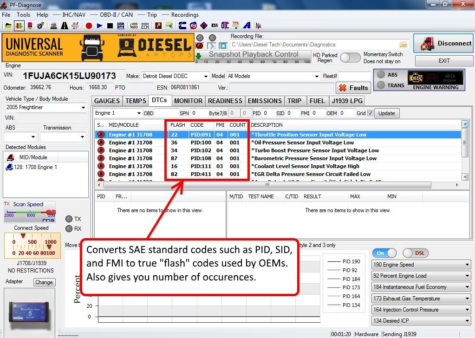This screenshot has width=475, height=338.
Task: Switch the On toggle off
Action: click(384, 253)
